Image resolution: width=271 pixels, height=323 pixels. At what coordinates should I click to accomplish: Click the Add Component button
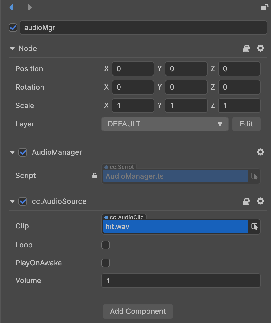tap(138, 311)
